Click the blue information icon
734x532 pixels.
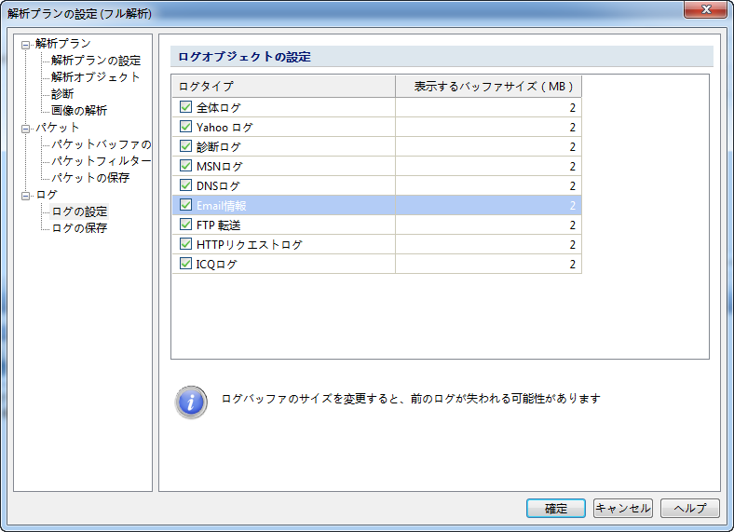(191, 402)
